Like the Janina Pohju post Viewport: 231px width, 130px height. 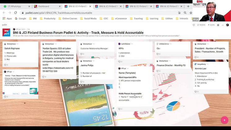[81, 82]
